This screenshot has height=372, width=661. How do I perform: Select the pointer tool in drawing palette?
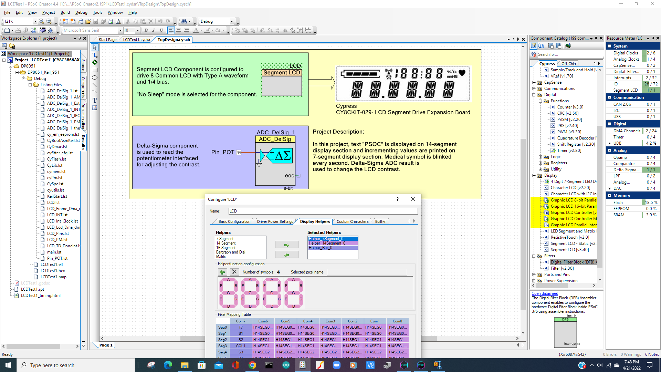95,47
